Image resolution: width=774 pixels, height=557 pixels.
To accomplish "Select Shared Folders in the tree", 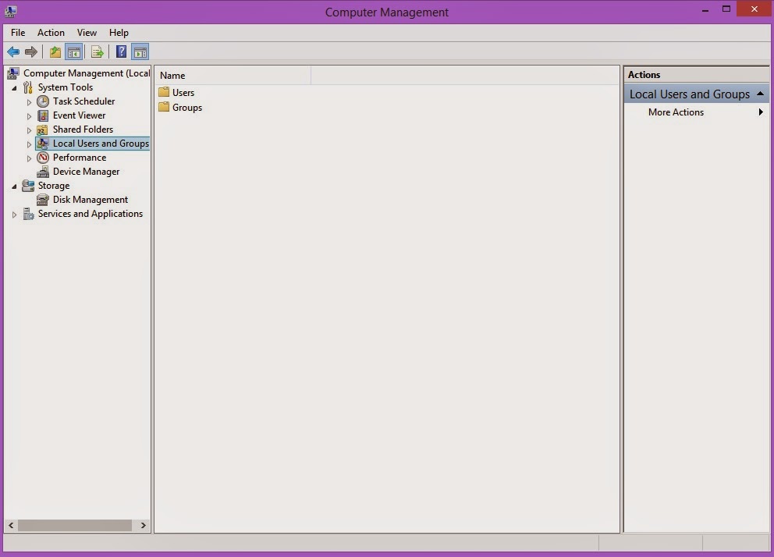I will point(83,129).
